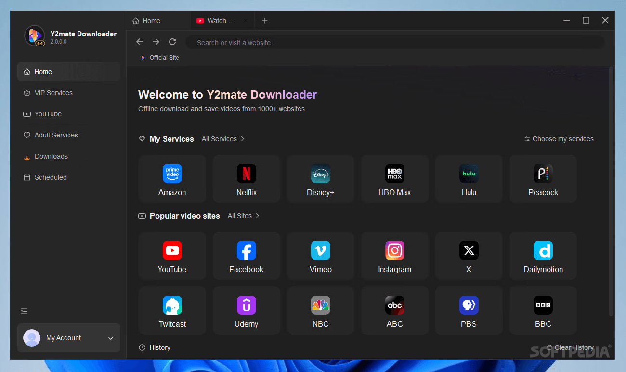Screen dimensions: 626x372
Task: Open the X site tile
Action: (469, 256)
